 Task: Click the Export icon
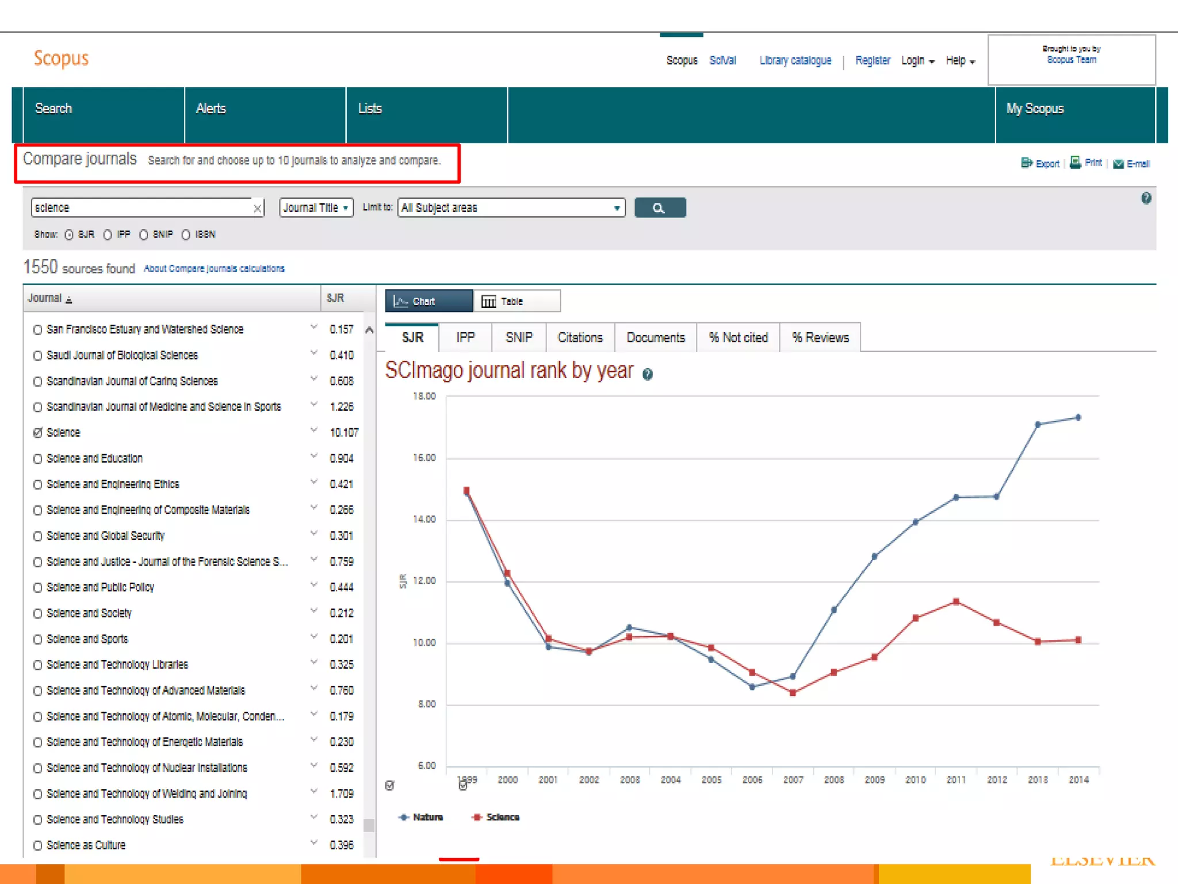(1026, 163)
